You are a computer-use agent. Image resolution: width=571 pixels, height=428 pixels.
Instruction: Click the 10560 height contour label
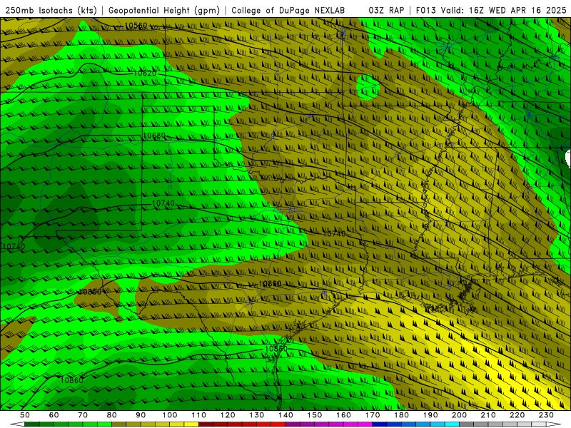click(136, 26)
